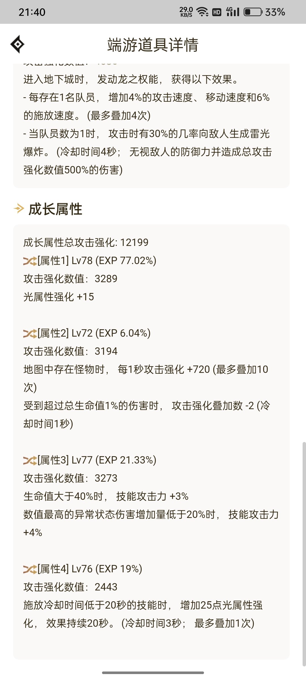Tap the diamond back icon
Viewport: 306px width, 680px height.
[17, 44]
